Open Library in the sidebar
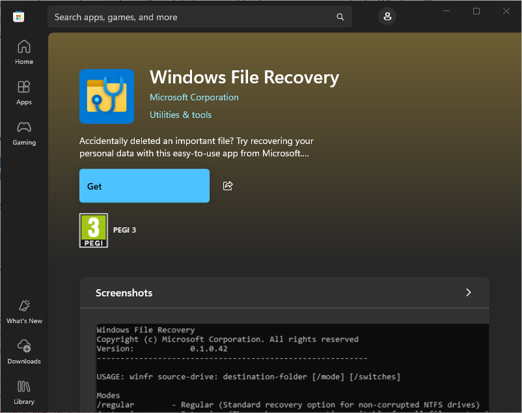This screenshot has height=413, width=522. (x=24, y=392)
